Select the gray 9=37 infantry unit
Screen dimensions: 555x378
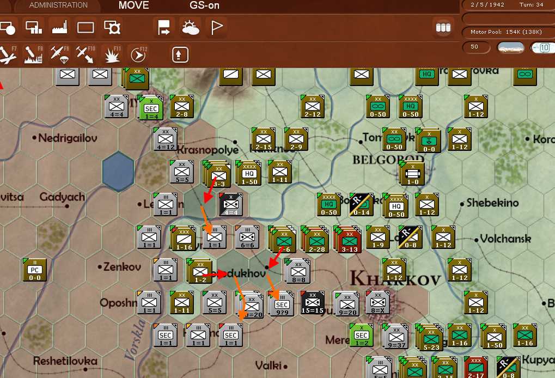tap(396, 336)
